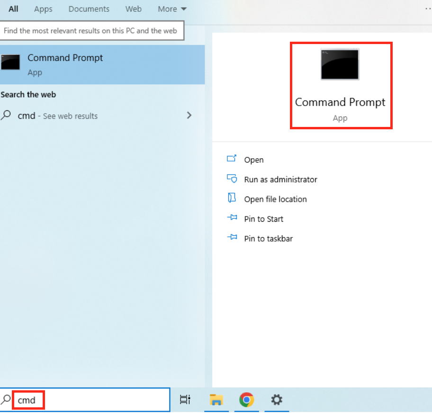Open the More filters dropdown
This screenshot has height=413, width=432.
172,9
